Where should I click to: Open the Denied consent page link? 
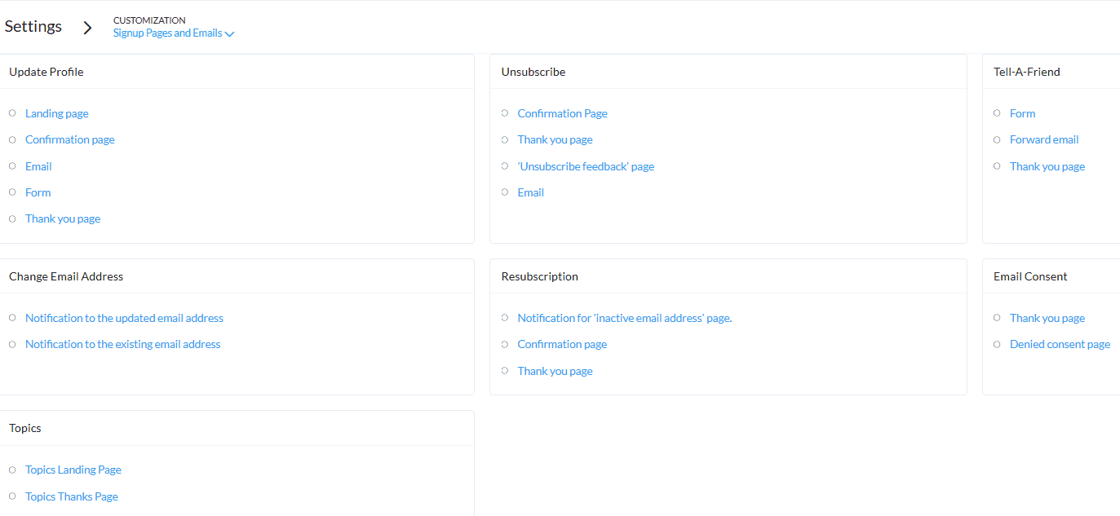[x=1060, y=343]
